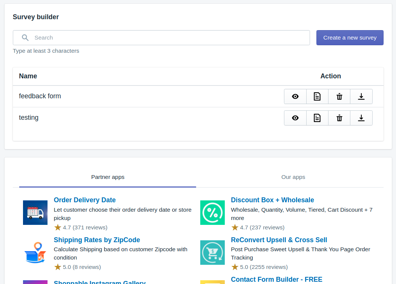Screen dimensions: 396x284
Task: Open document icon for testing survey
Action: point(317,118)
